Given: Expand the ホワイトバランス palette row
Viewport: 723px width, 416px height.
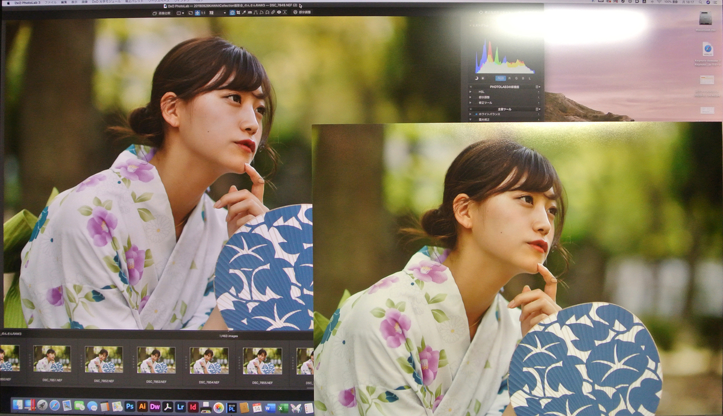Looking at the screenshot, I should (x=470, y=114).
